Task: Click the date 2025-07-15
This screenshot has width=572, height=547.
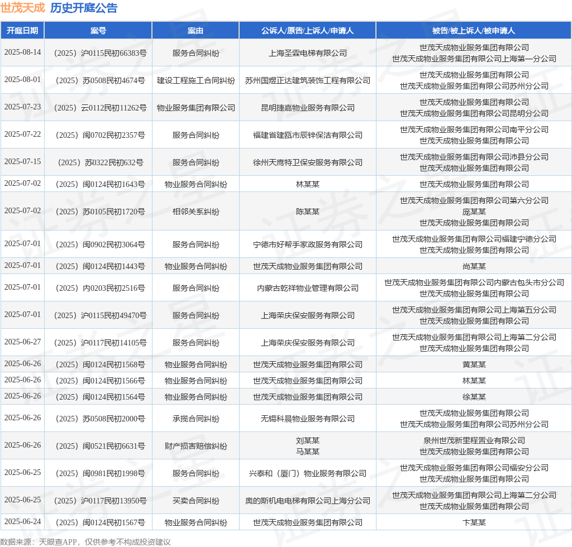Action: (22, 161)
